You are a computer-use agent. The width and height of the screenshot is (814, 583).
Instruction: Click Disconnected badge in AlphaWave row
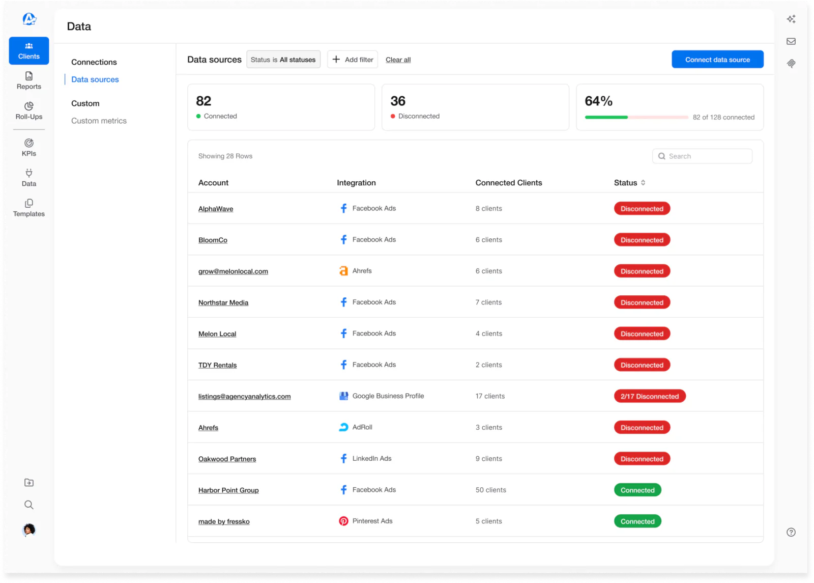pyautogui.click(x=642, y=209)
